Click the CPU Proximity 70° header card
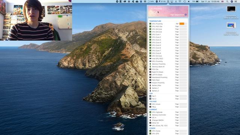 pos(168,12)
